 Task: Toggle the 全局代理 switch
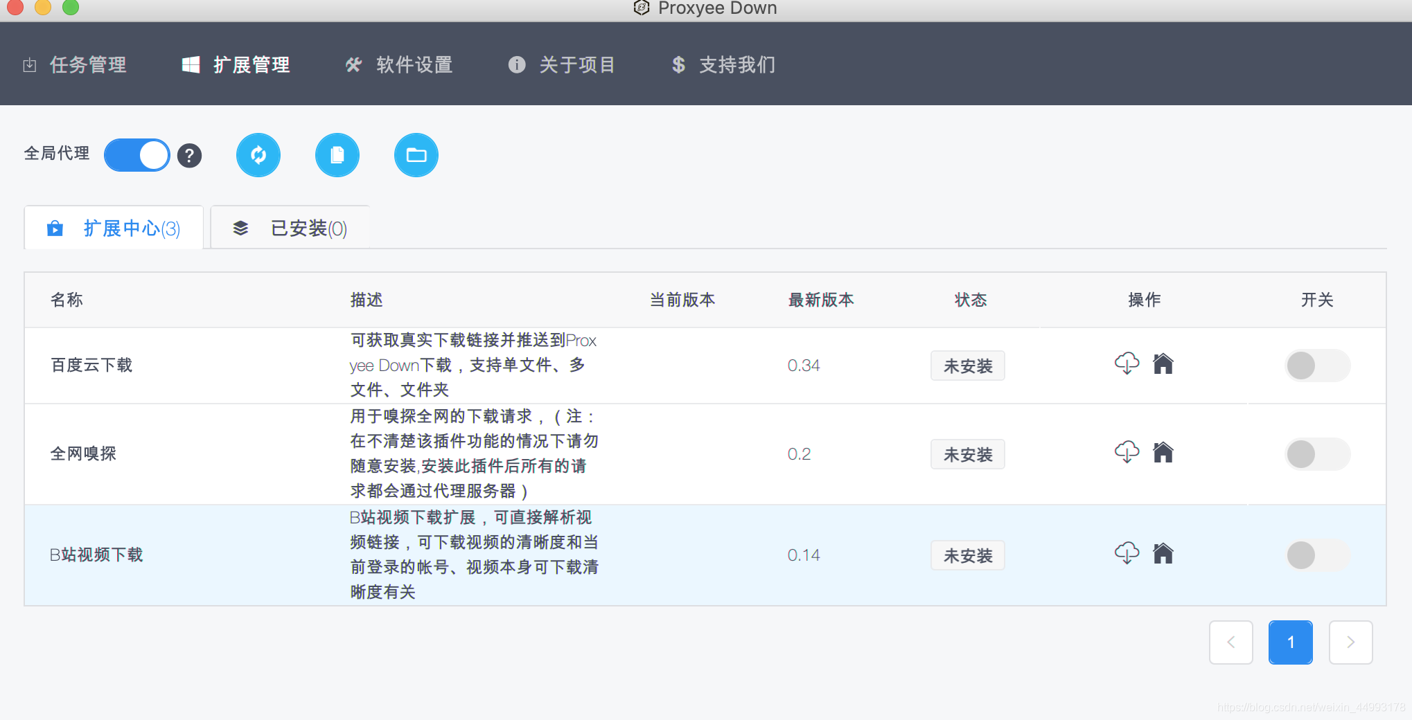136,155
